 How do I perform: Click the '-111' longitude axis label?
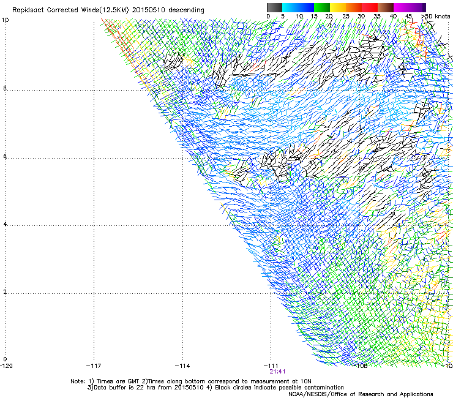(x=271, y=366)
